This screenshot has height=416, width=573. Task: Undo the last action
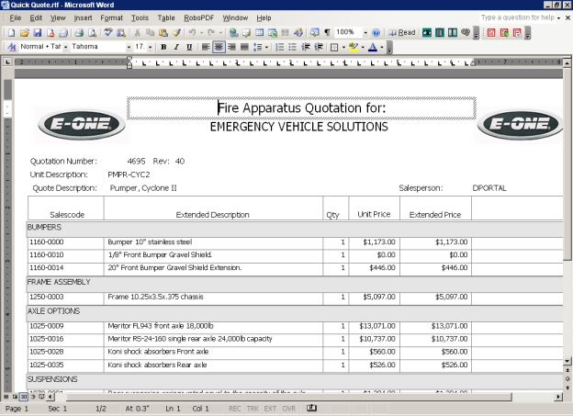(192, 33)
